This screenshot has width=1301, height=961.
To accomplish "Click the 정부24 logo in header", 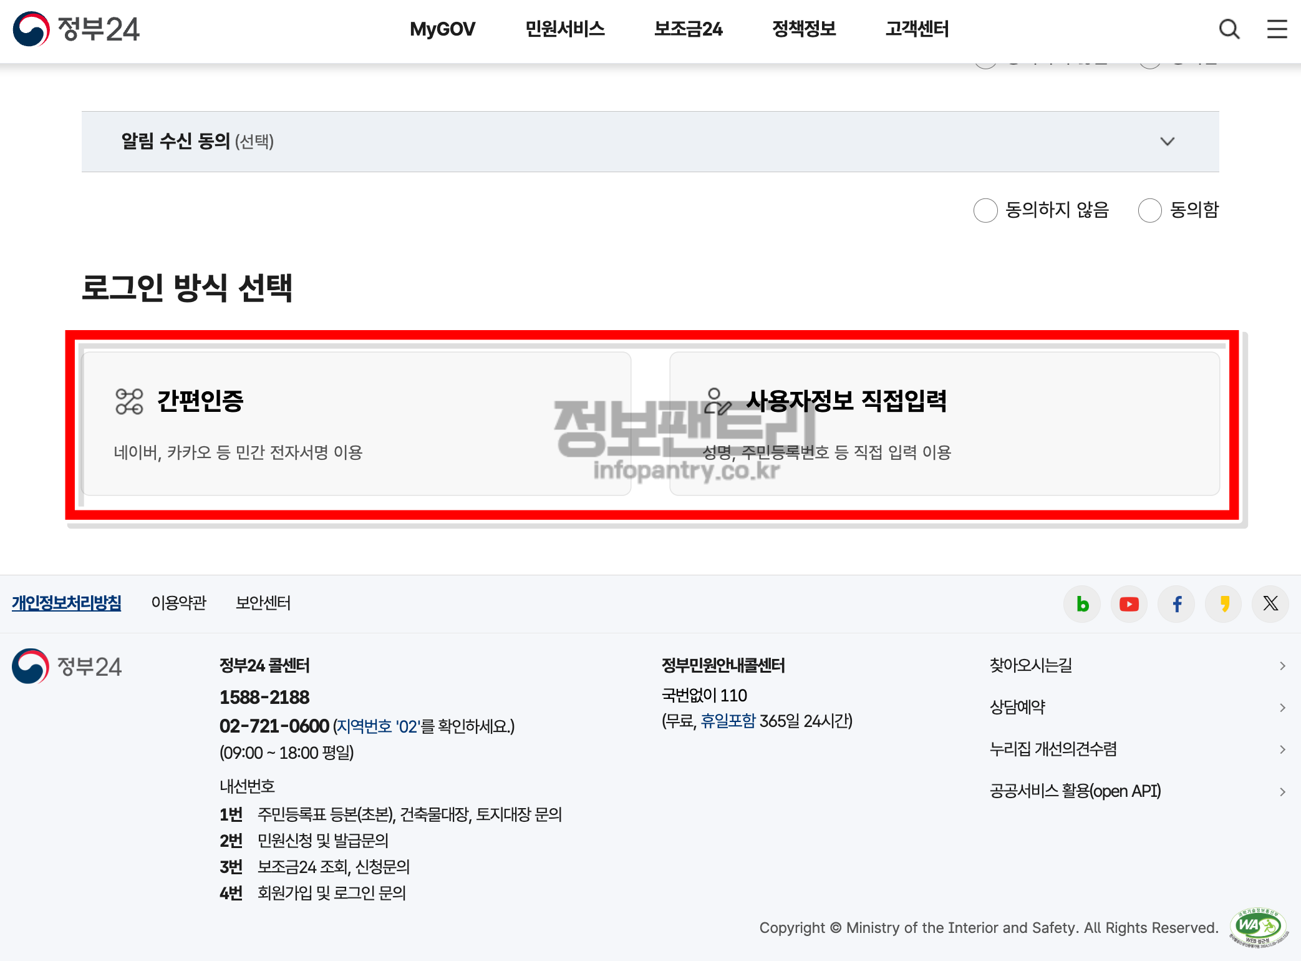I will 76,29.
